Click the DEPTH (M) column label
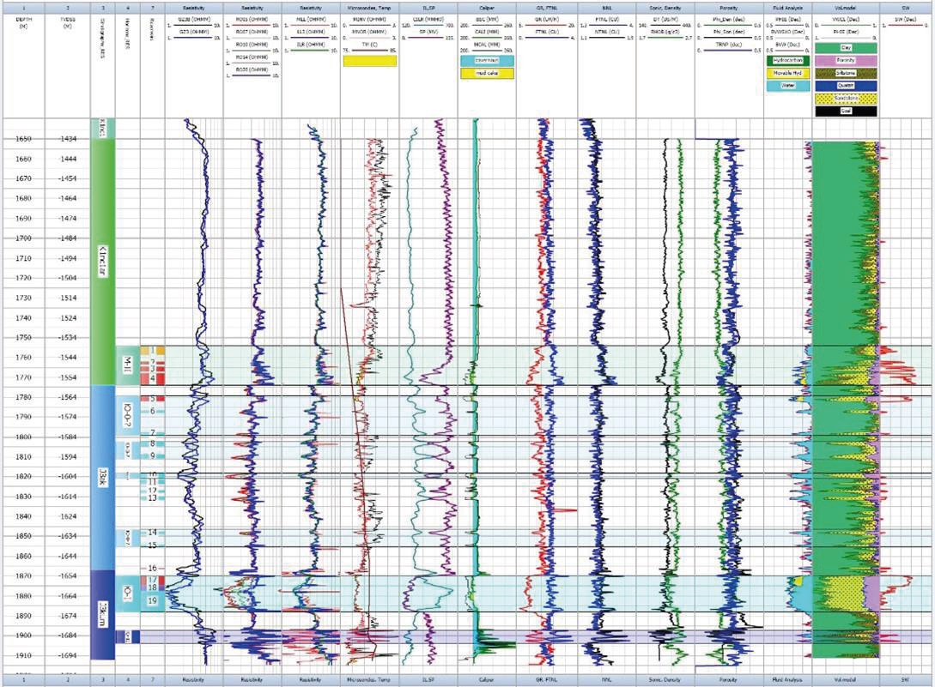Image resolution: width=935 pixels, height=687 pixels. coord(23,22)
